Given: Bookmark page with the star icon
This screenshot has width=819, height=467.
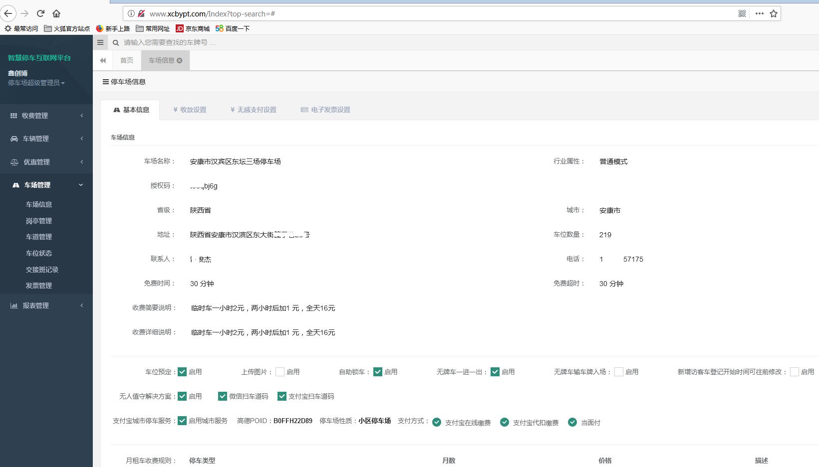Looking at the screenshot, I should click(774, 13).
